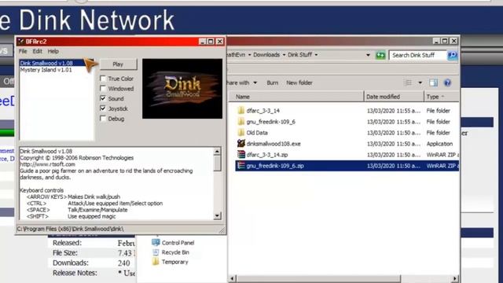Sort by Name column header
This screenshot has width=503, height=283.
point(296,97)
